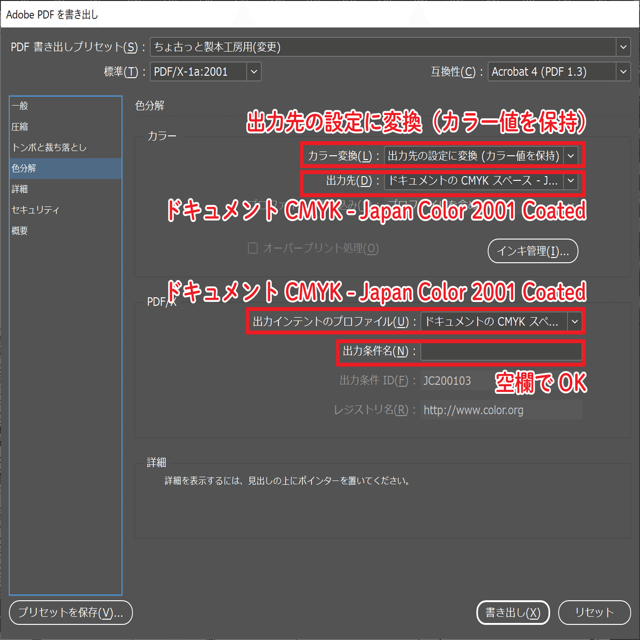Click the プリセットを保存 button
The height and width of the screenshot is (640, 640).
(x=71, y=613)
